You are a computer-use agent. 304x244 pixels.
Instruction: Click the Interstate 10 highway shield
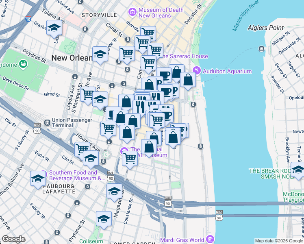[28, 19]
